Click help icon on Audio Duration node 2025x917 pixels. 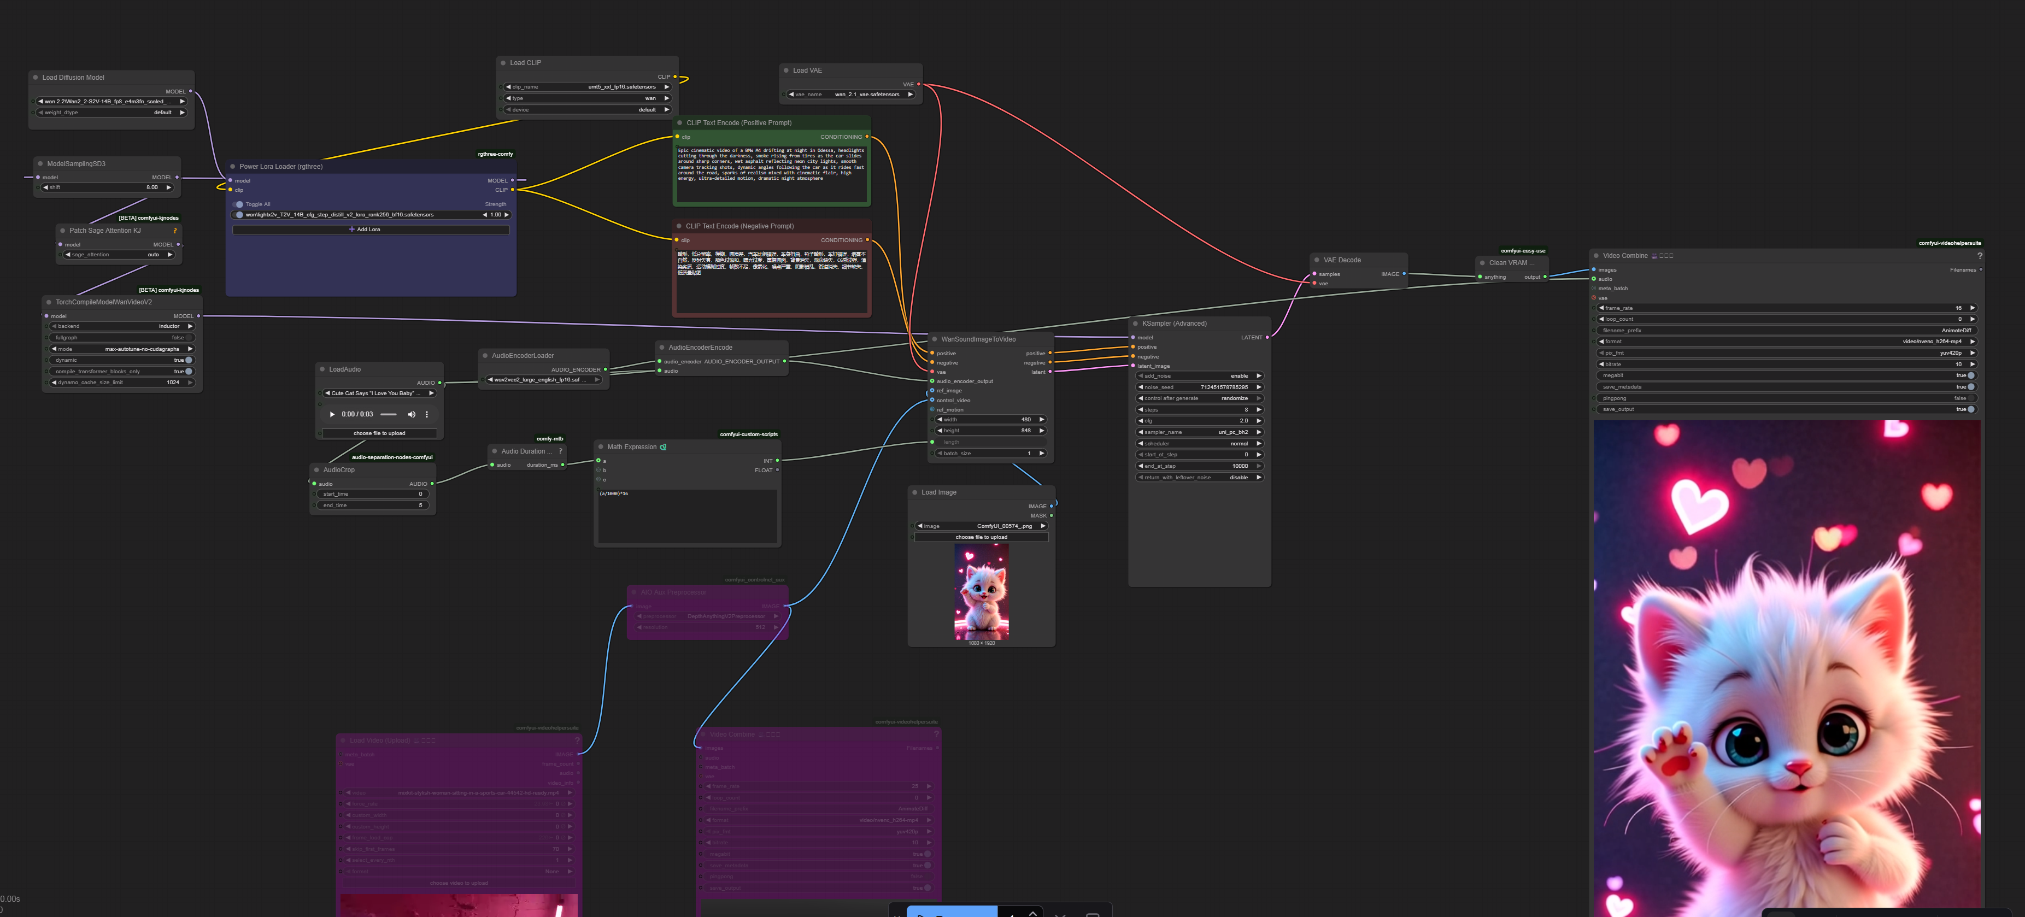[560, 451]
